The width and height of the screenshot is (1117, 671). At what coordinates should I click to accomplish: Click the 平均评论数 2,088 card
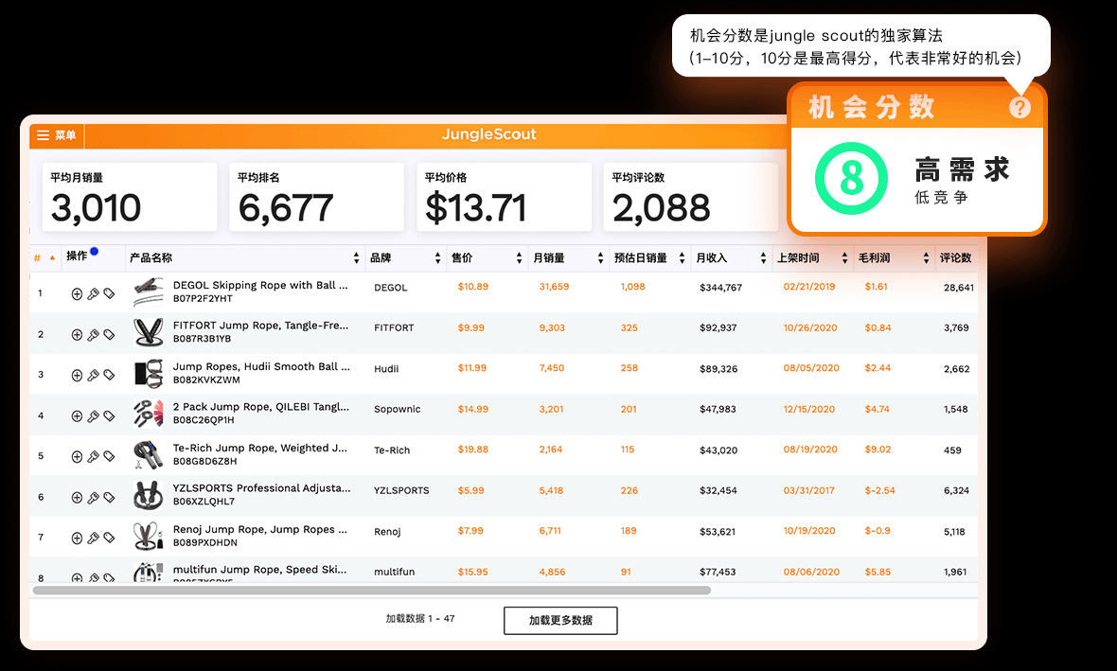(690, 197)
